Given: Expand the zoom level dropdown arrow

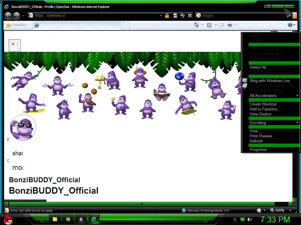Looking at the screenshot, I should click(290, 210).
